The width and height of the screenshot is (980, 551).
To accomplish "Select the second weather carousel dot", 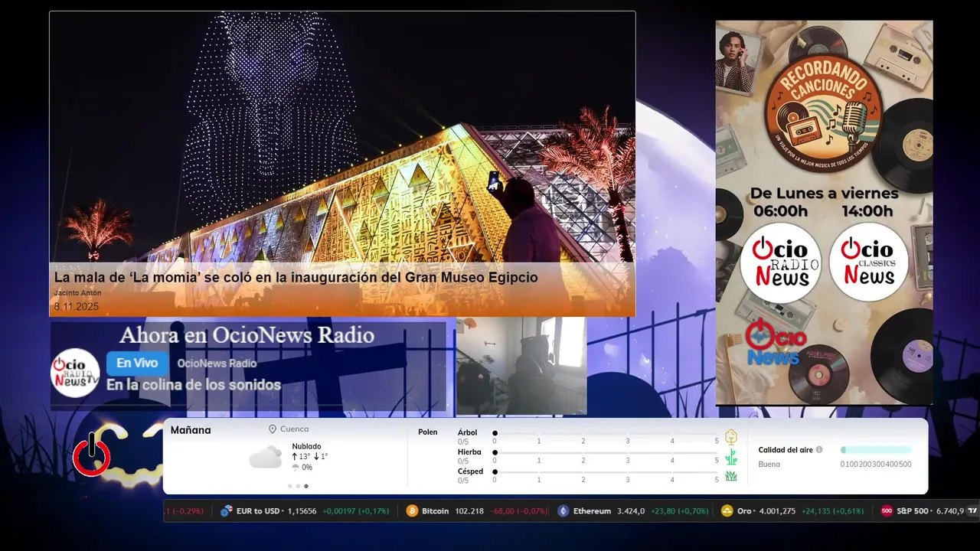I will [298, 486].
